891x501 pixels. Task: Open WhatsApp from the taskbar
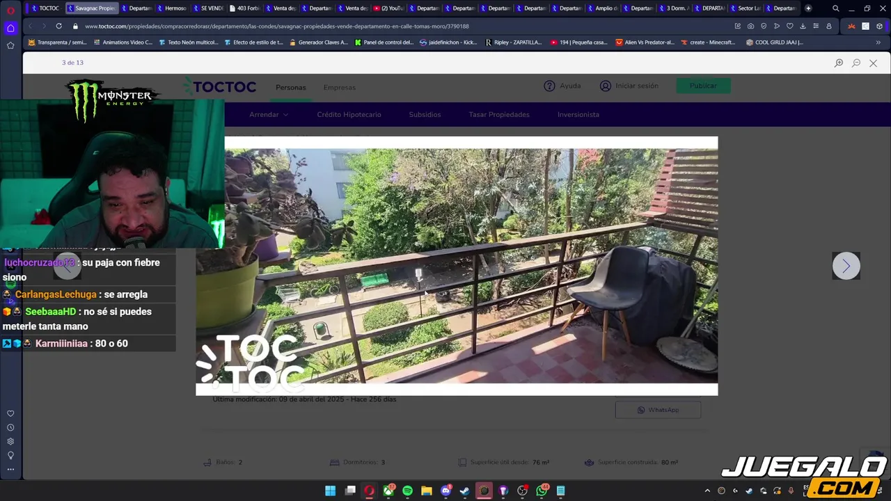point(542,491)
